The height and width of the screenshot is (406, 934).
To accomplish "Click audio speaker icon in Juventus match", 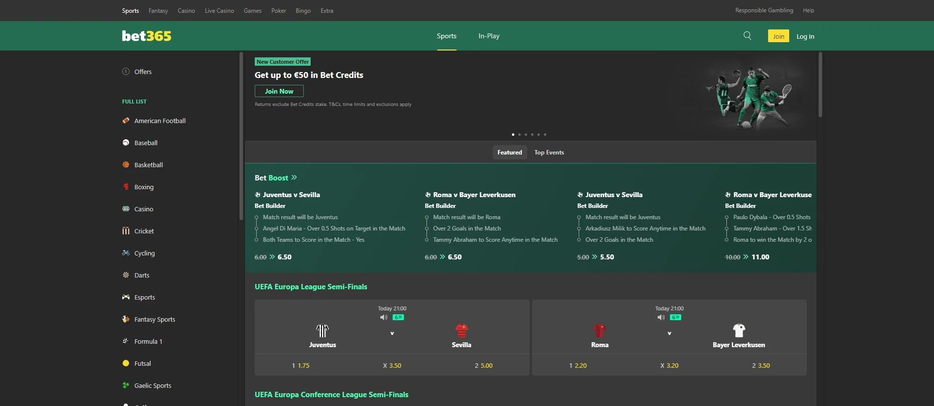I will [x=383, y=317].
